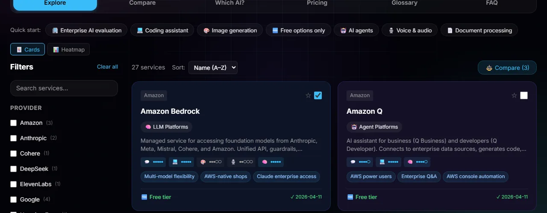Screen dimensions: 547x213
Task: Star the Amazon Q card as favorite
Action: click(514, 95)
